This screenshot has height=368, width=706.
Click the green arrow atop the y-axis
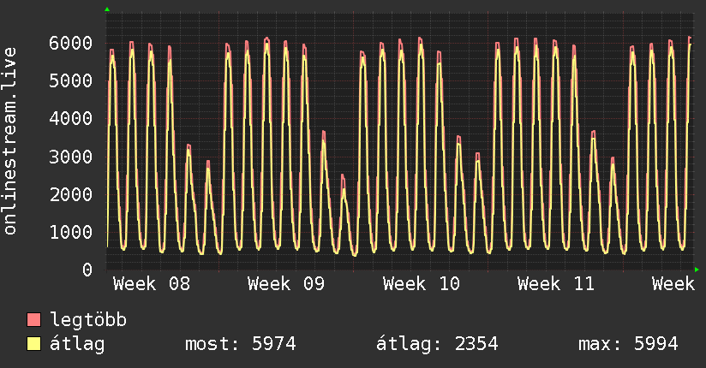(107, 9)
